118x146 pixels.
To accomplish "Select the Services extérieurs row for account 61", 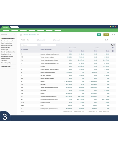I will point(68,75).
